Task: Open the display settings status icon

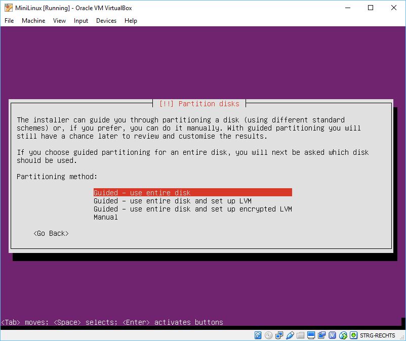Action: pos(311,335)
